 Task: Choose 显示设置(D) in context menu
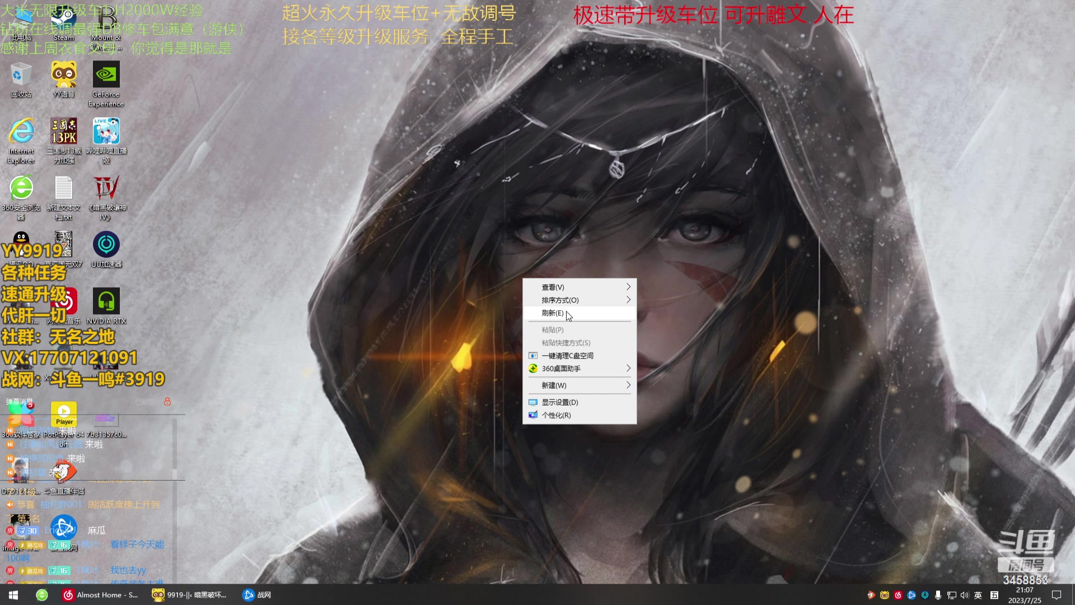coord(579,402)
